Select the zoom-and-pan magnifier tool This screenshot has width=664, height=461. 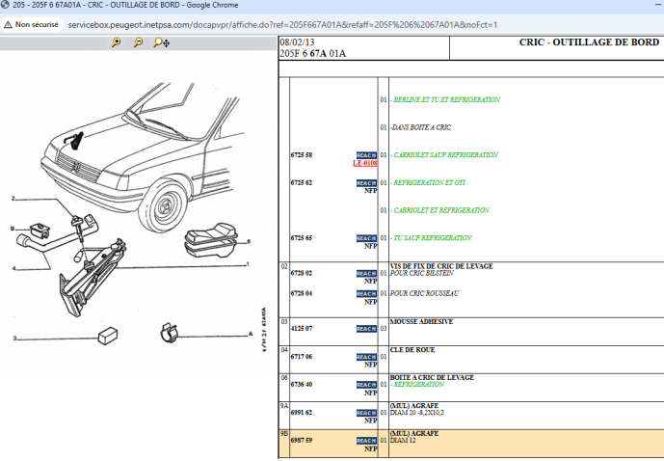point(161,42)
